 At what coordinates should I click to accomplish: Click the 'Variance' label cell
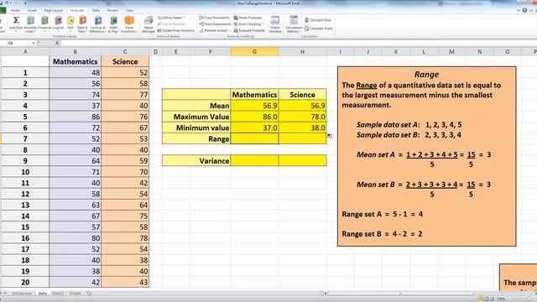[196, 160]
